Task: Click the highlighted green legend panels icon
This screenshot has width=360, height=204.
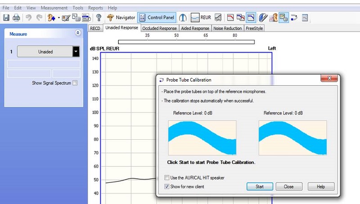Action: [x=283, y=18]
